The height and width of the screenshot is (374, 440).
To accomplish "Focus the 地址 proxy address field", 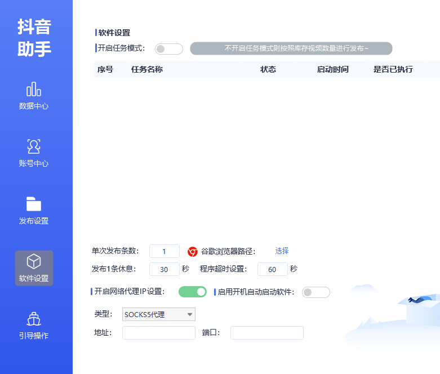I will tap(159, 333).
